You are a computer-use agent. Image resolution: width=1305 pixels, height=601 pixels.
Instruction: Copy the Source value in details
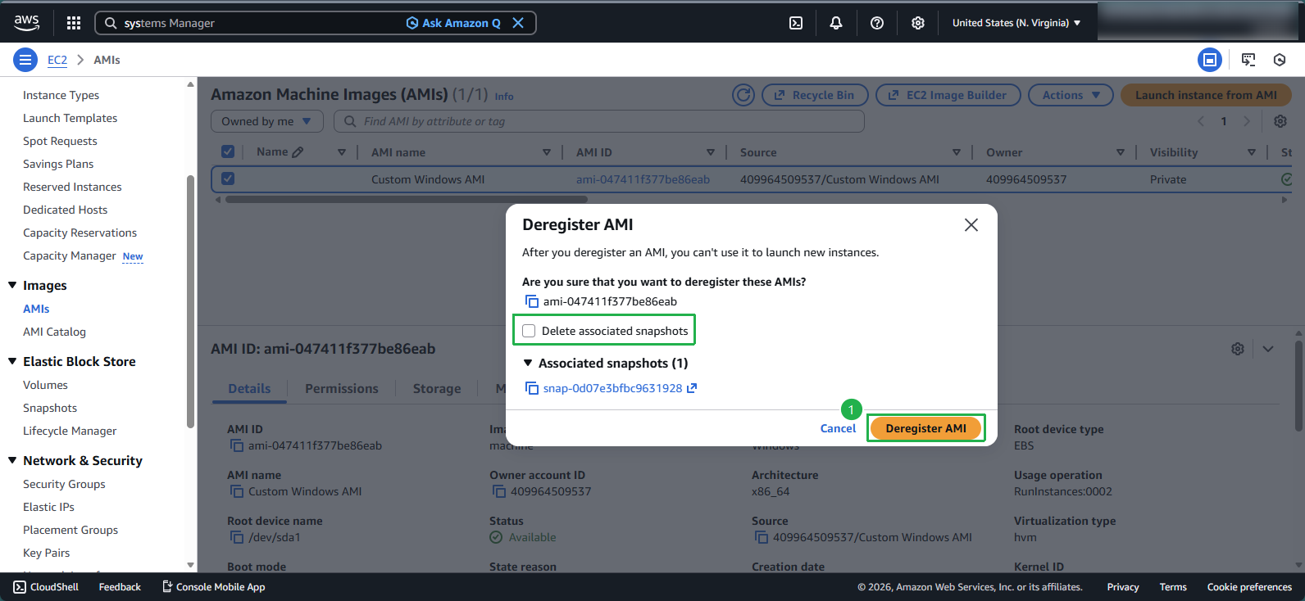click(762, 537)
